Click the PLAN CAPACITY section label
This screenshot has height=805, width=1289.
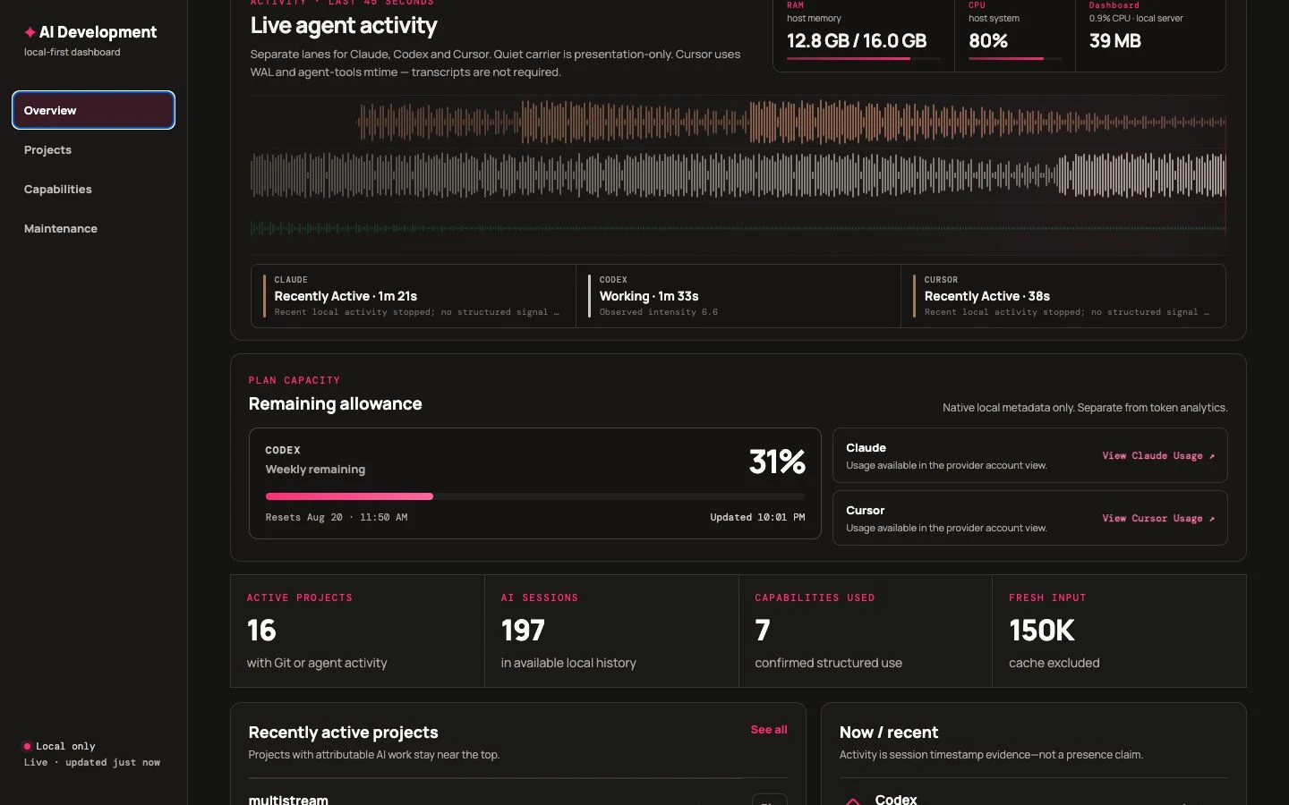(x=295, y=380)
